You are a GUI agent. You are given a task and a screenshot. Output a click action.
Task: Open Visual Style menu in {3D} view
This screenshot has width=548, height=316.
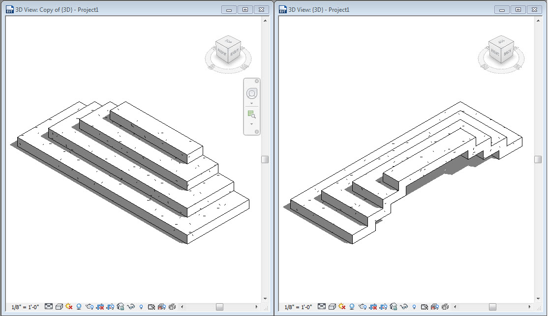click(x=332, y=307)
